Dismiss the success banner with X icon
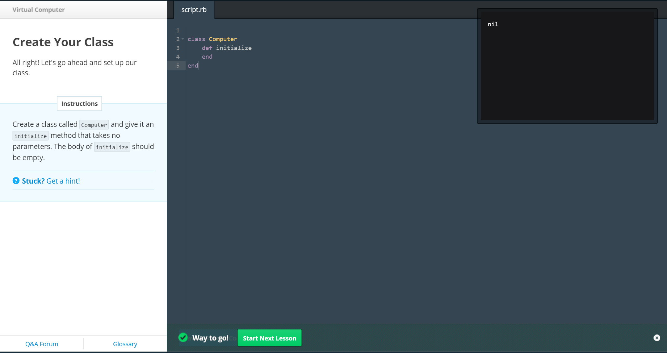The height and width of the screenshot is (353, 667). (657, 338)
